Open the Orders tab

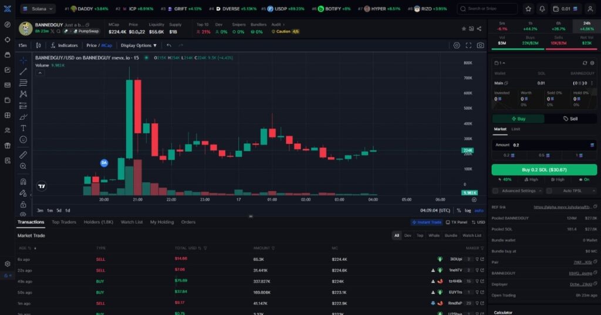(188, 222)
